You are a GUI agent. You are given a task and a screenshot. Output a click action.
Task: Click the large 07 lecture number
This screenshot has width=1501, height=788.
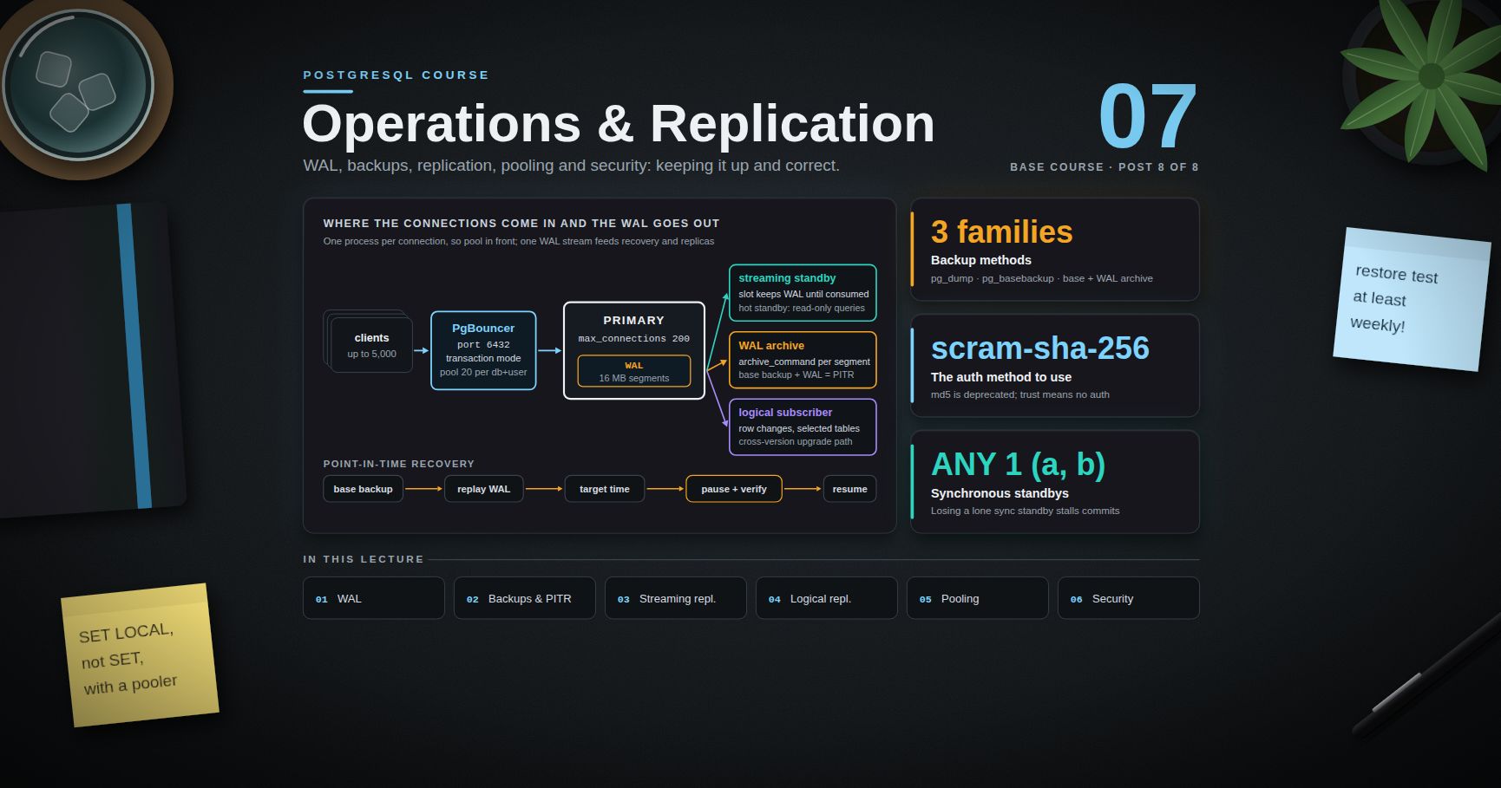pos(1148,116)
